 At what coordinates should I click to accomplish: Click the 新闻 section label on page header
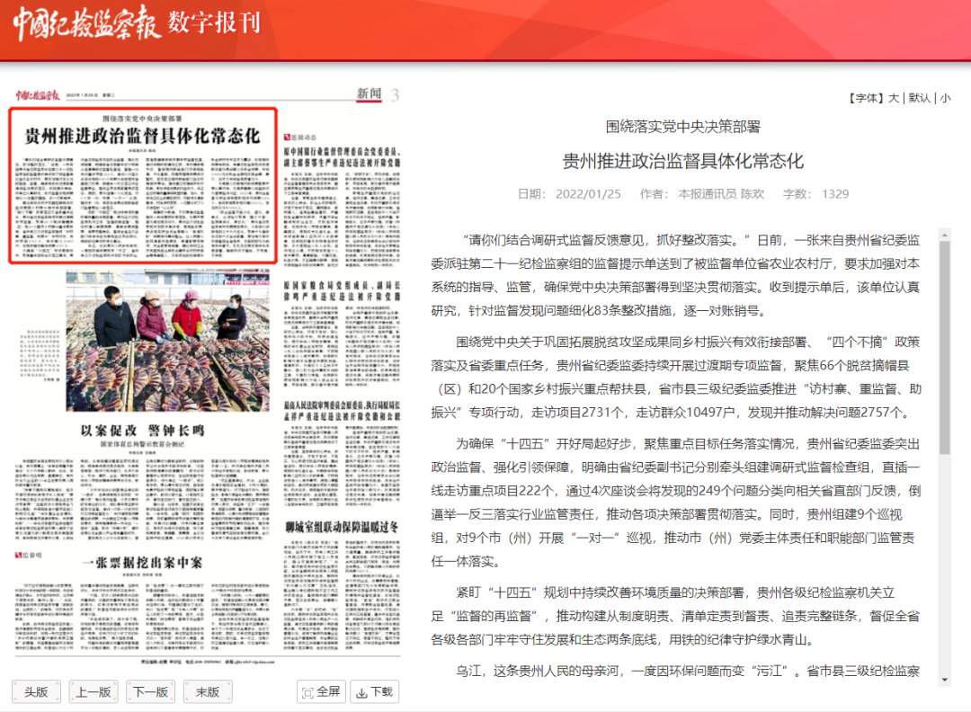370,93
